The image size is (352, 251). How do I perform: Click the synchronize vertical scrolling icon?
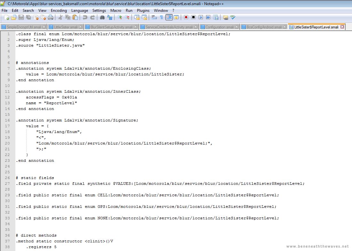pos(137,18)
